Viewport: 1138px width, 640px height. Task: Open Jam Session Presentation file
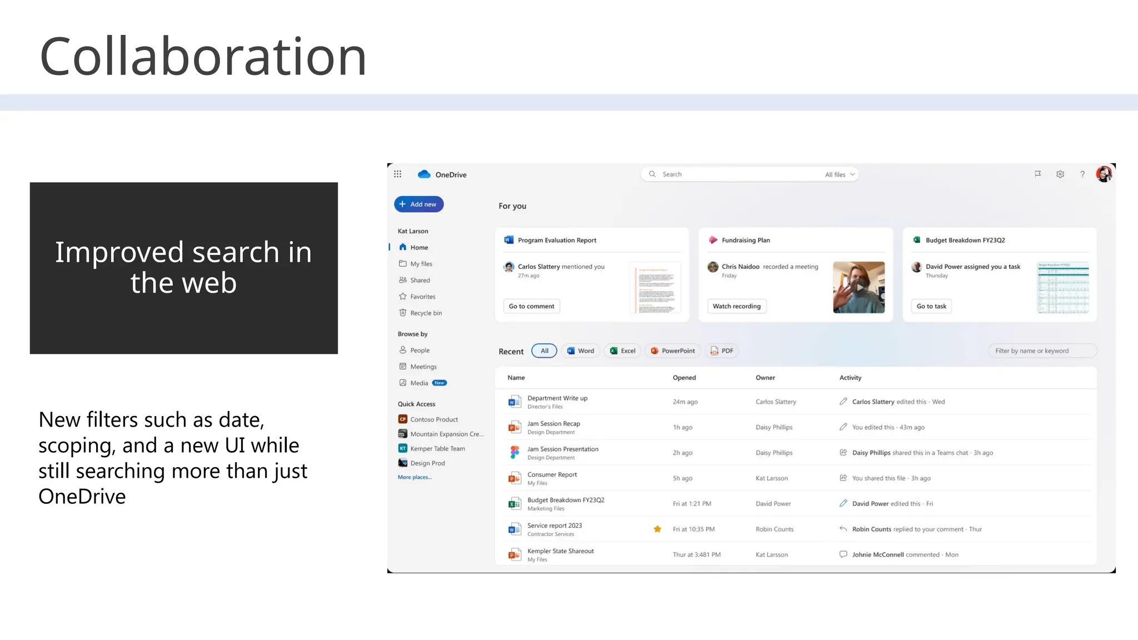pos(563,449)
